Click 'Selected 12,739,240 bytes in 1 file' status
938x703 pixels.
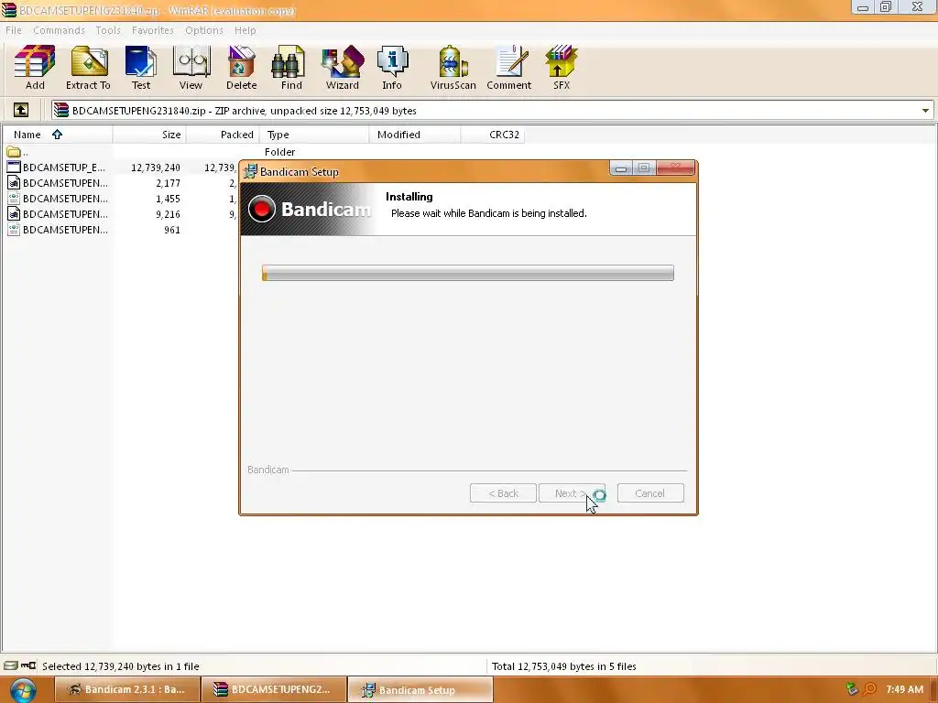click(121, 666)
